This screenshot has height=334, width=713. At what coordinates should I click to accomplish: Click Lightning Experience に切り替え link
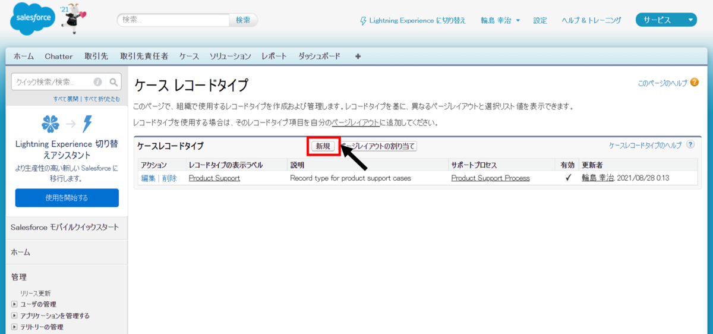pyautogui.click(x=418, y=20)
